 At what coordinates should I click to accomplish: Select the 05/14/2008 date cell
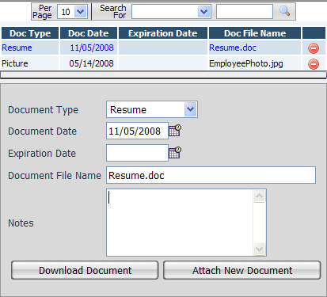pyautogui.click(x=89, y=63)
